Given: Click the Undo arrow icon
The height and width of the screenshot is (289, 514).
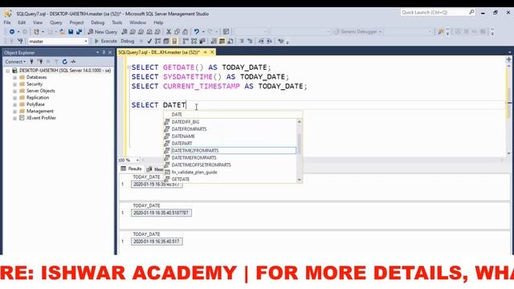Looking at the screenshot, I should tap(196, 32).
